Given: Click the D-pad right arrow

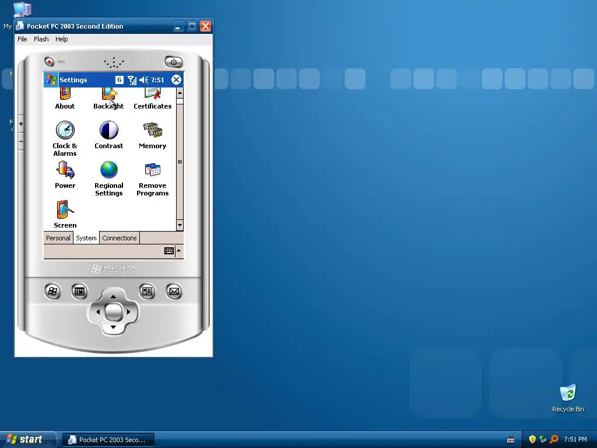Looking at the screenshot, I should point(129,311).
